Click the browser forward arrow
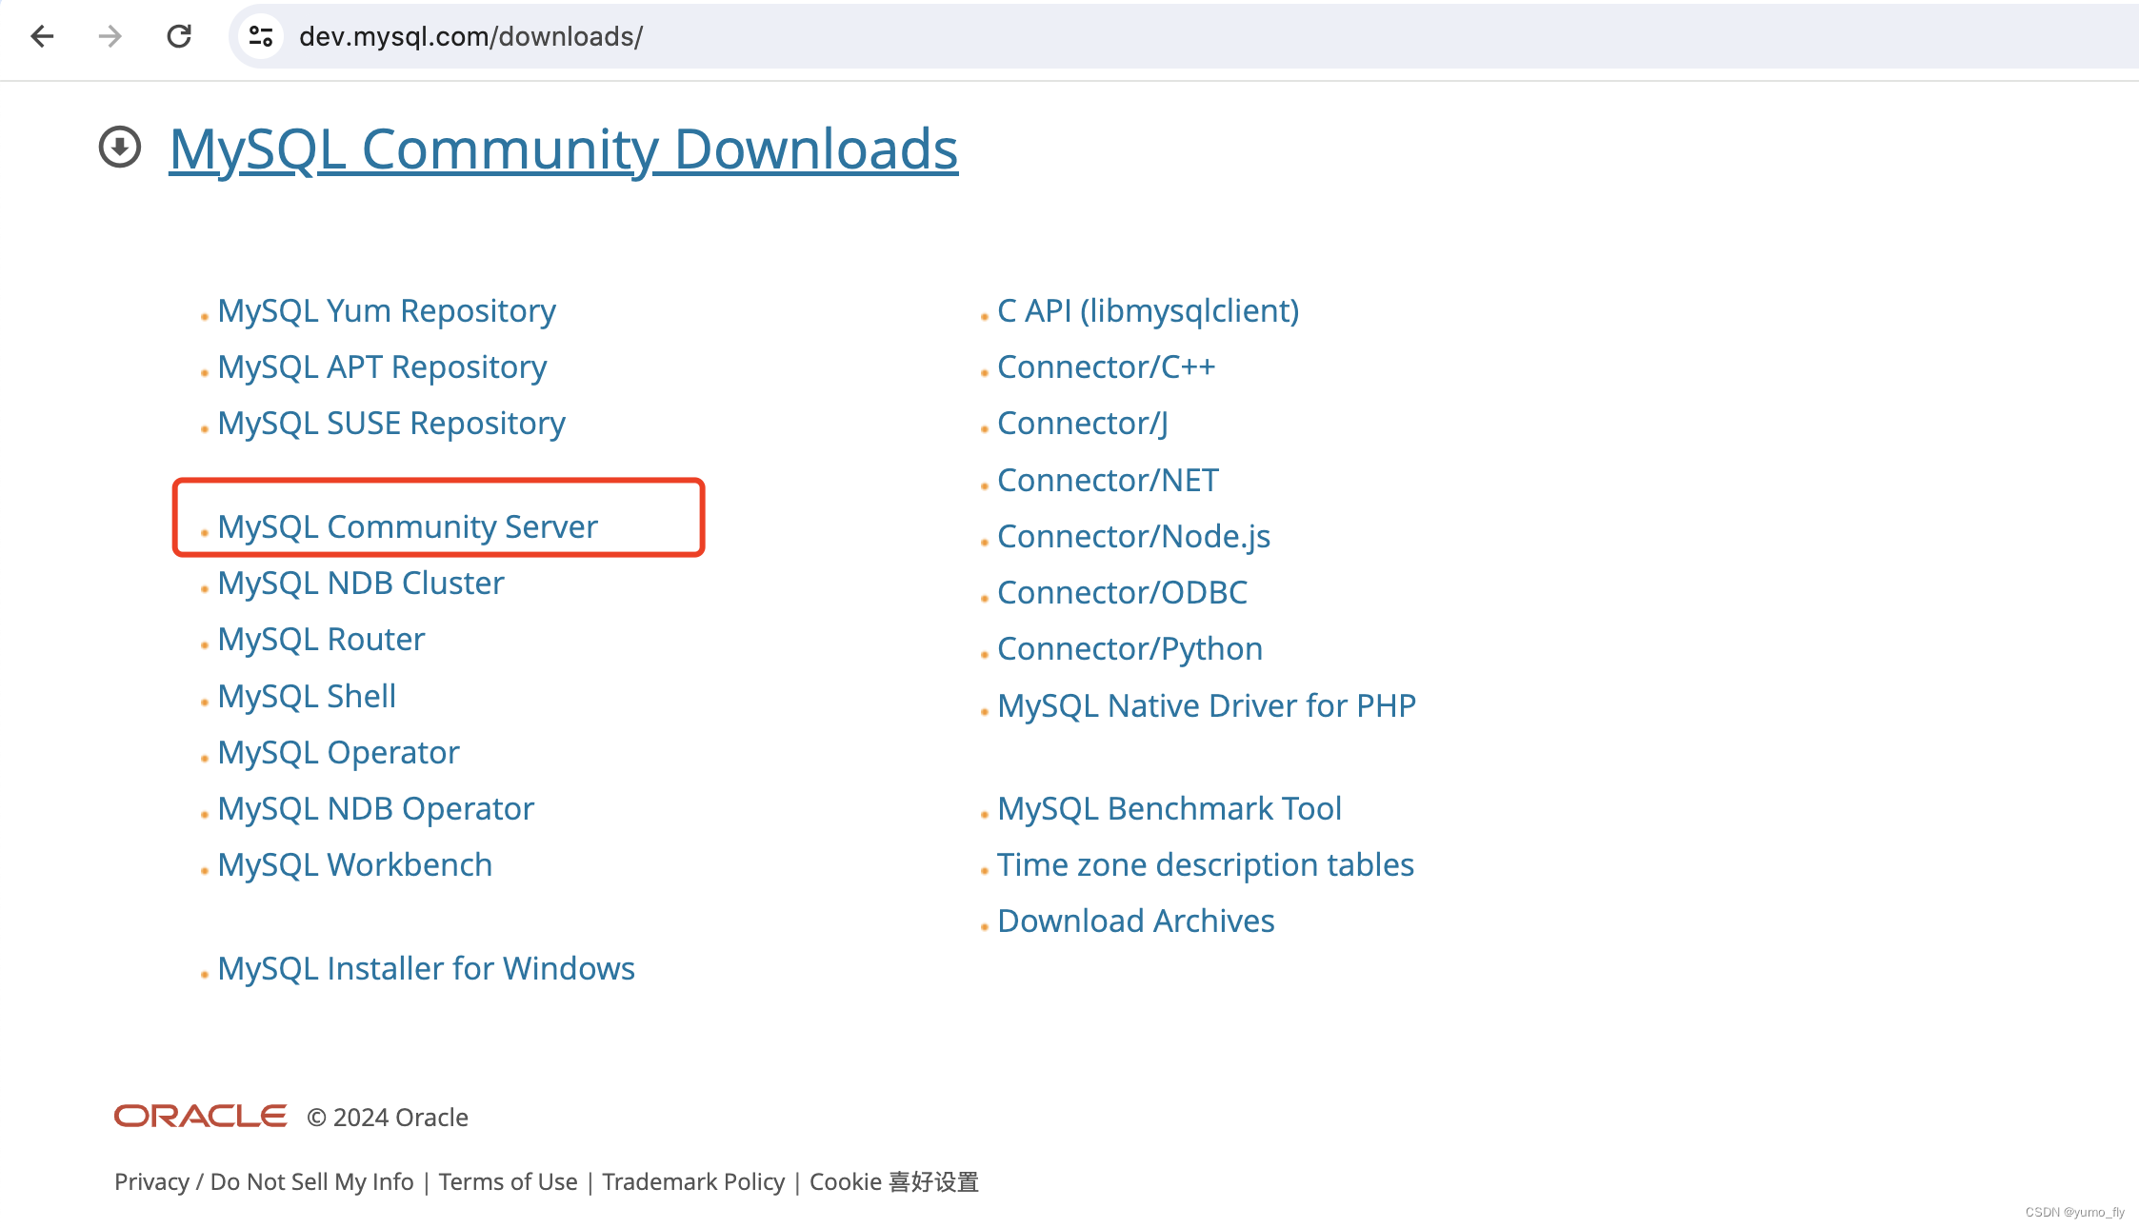This screenshot has width=2139, height=1228. point(110,36)
